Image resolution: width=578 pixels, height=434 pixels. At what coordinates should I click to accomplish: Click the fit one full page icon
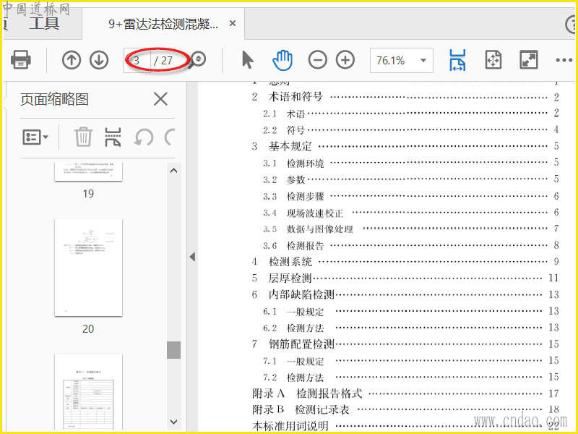pyautogui.click(x=493, y=60)
